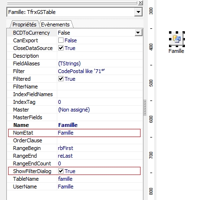This screenshot has width=208, height=200.
Task: Select the NomEtat property row
Action: click(75, 133)
